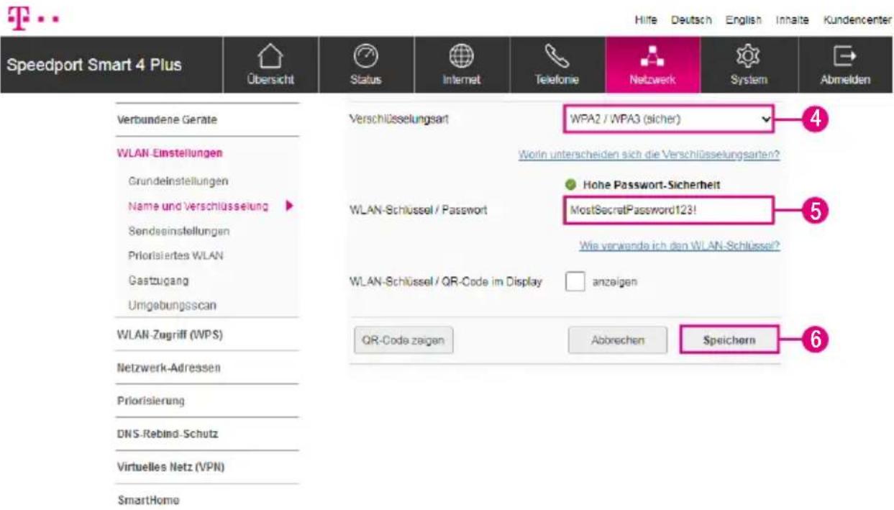The image size is (894, 510).
Task: Open 'Wie verwende ich den WLAN-Schlüssel?' link
Action: [680, 245]
